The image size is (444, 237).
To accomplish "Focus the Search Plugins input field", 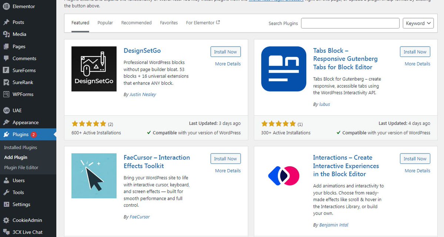I will click(x=350, y=23).
